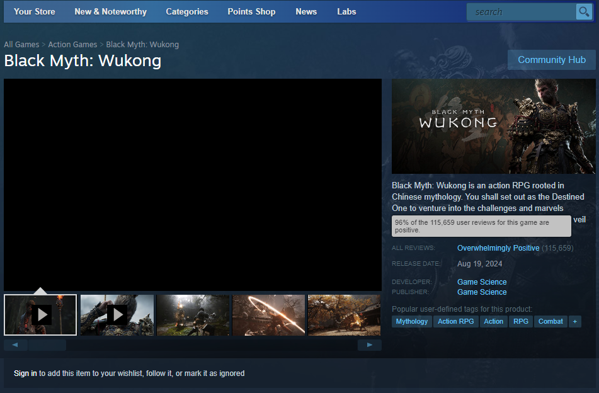Click the right arrow of thumbnail strip
The height and width of the screenshot is (393, 599).
coord(369,345)
